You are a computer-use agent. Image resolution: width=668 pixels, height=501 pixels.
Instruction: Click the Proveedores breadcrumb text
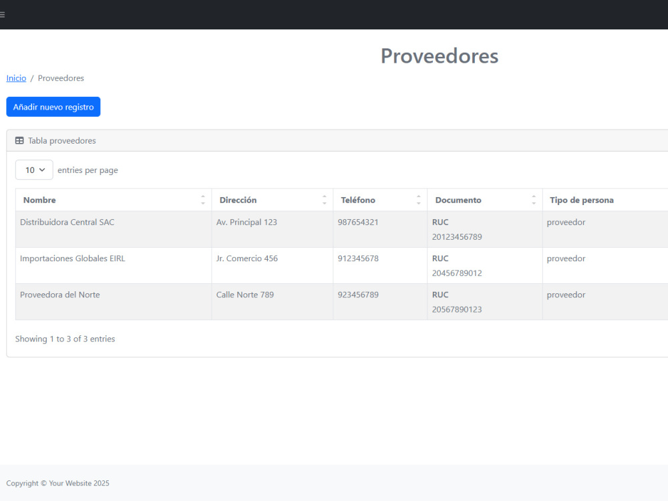point(61,78)
